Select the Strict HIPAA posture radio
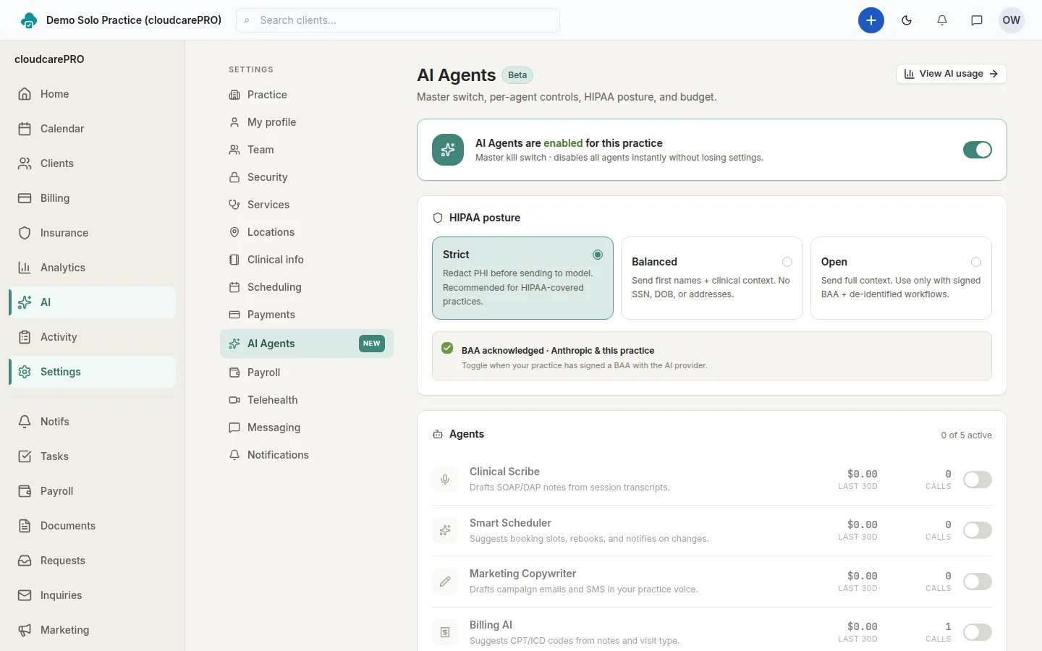This screenshot has width=1042, height=651. tap(598, 255)
